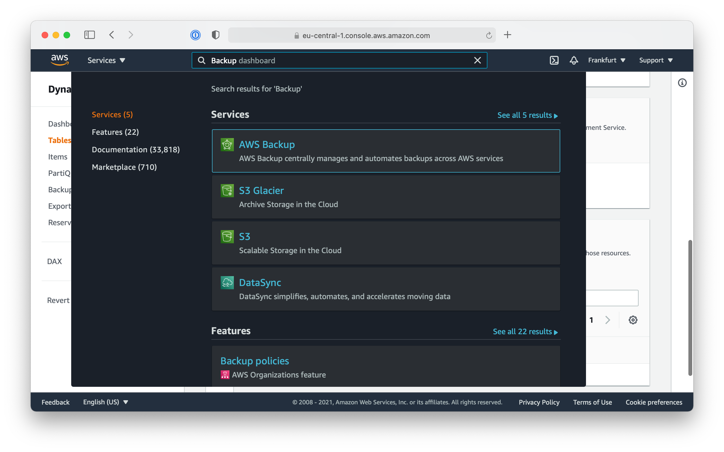Viewport: 724px width, 452px height.
Task: Open the info panel icon
Action: 682,83
